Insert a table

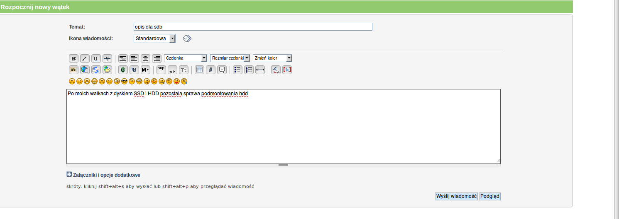coord(199,70)
